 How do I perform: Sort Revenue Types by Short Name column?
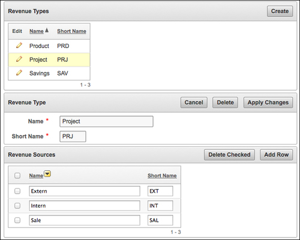pos(71,31)
